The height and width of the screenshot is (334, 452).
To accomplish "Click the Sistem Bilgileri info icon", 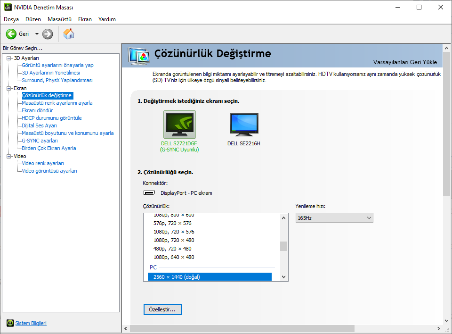I will point(10,323).
